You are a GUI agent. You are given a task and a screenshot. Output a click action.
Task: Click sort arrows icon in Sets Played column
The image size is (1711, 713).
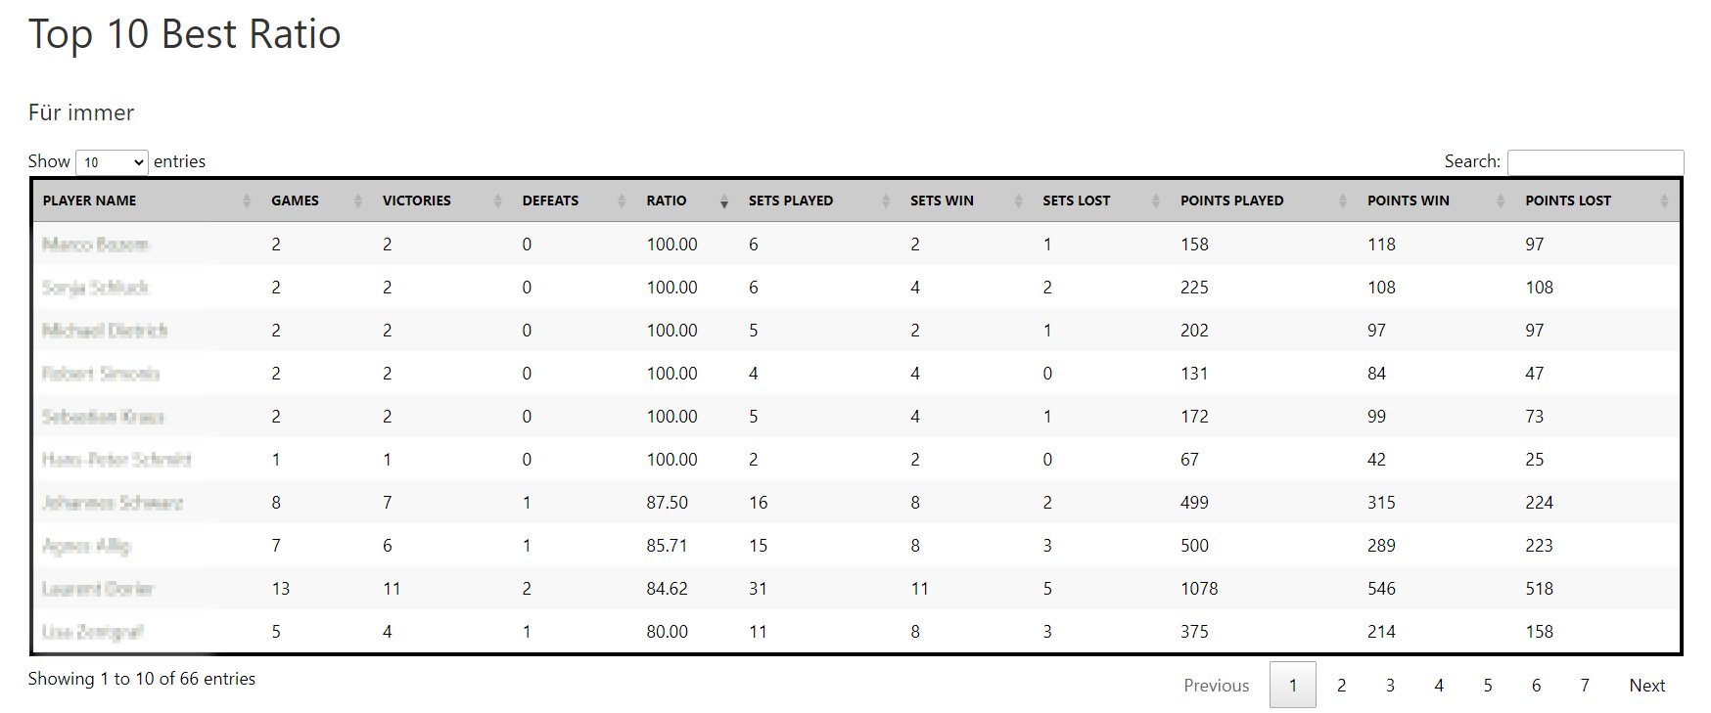click(886, 201)
